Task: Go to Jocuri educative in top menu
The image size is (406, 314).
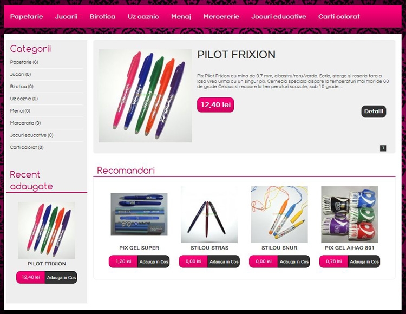Action: (279, 17)
